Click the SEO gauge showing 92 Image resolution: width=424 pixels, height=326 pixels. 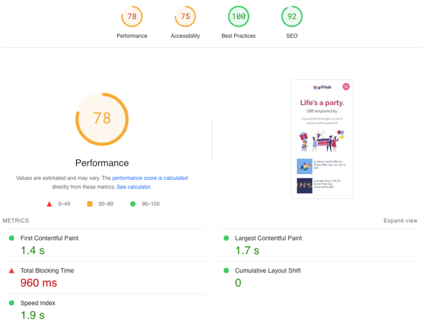(291, 16)
